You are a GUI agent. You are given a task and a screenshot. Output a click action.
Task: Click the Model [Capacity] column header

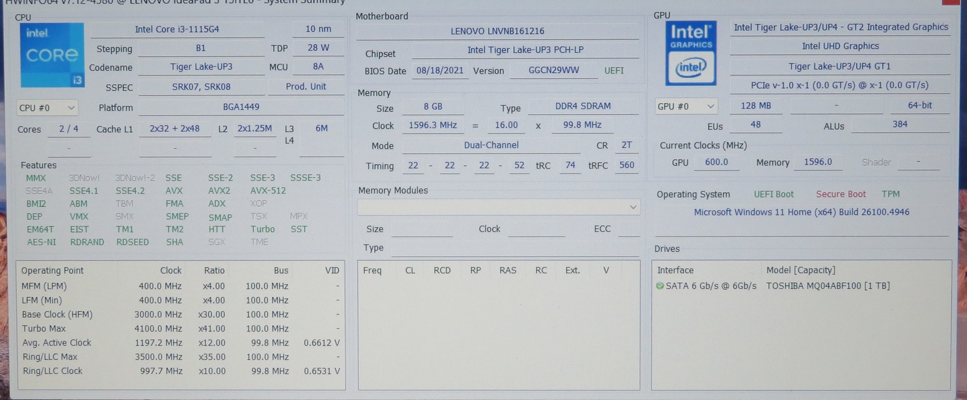pos(801,271)
